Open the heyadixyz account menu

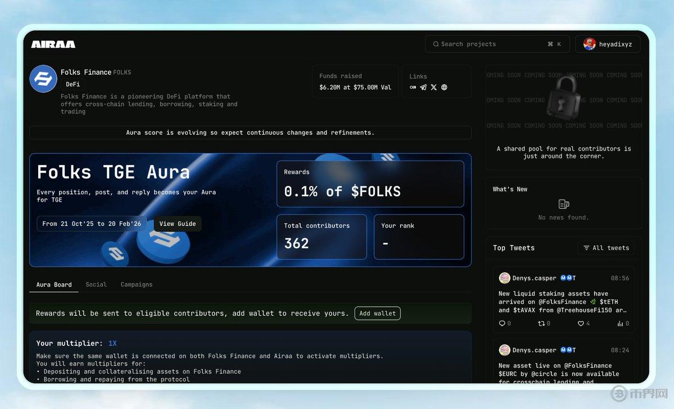[x=608, y=44]
